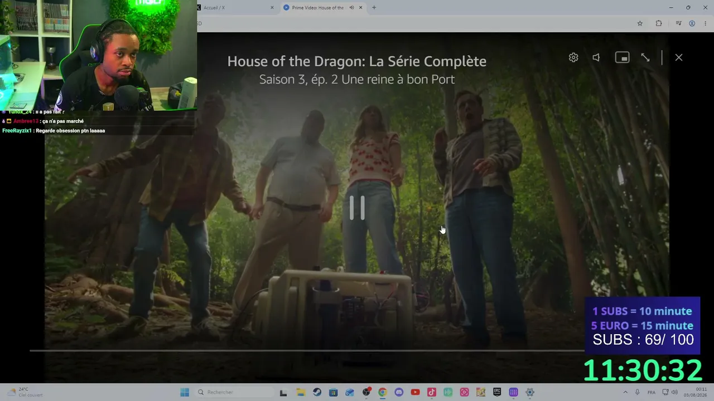Open TikTok from the taskbar
Screen dimensions: 714x401
pyautogui.click(x=432, y=392)
